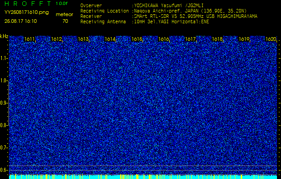Click the 0.6 frequency axis label

coord(4,170)
